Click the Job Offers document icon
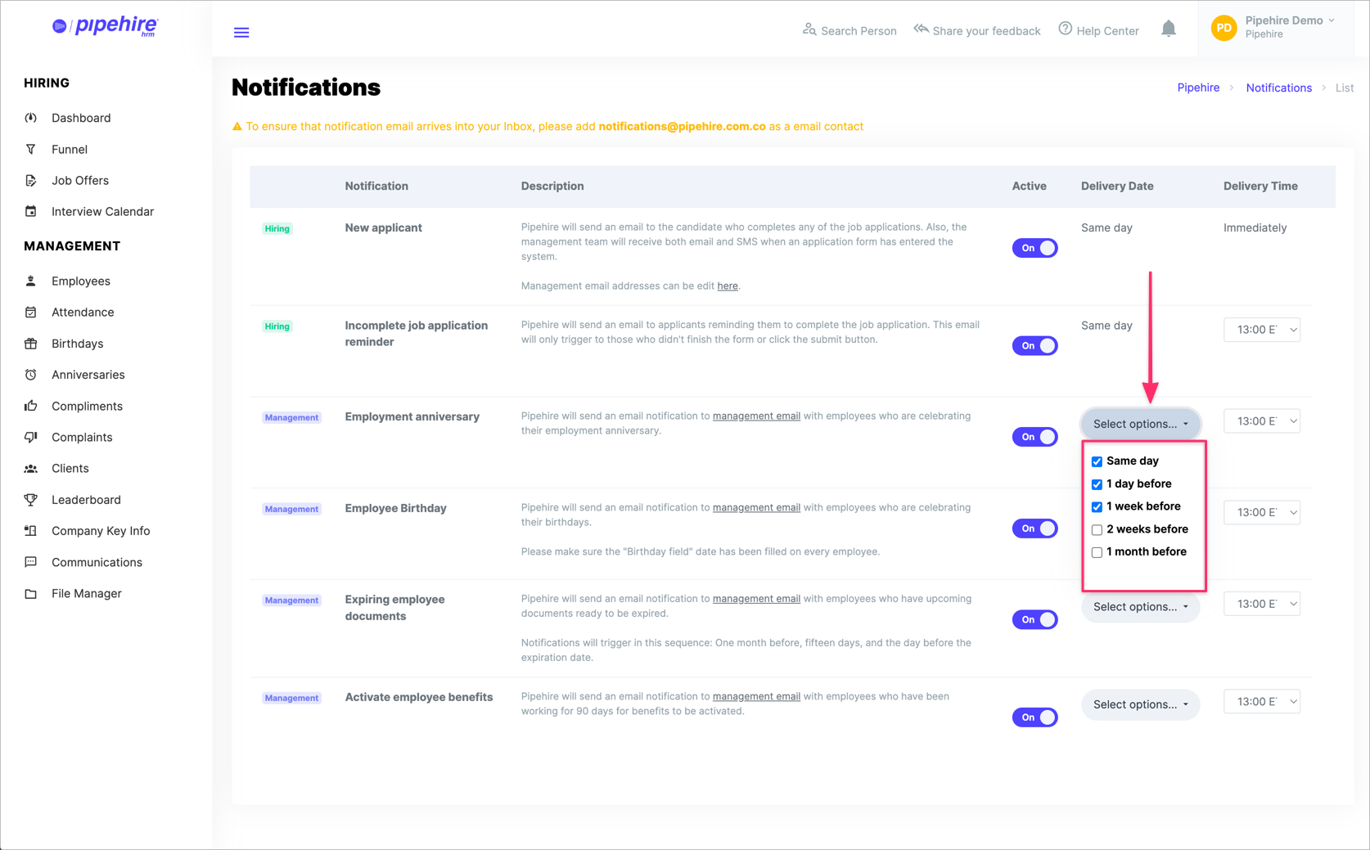This screenshot has width=1370, height=850. (31, 181)
